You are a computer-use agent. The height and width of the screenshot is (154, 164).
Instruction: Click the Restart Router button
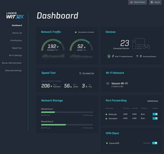tap(137, 2)
